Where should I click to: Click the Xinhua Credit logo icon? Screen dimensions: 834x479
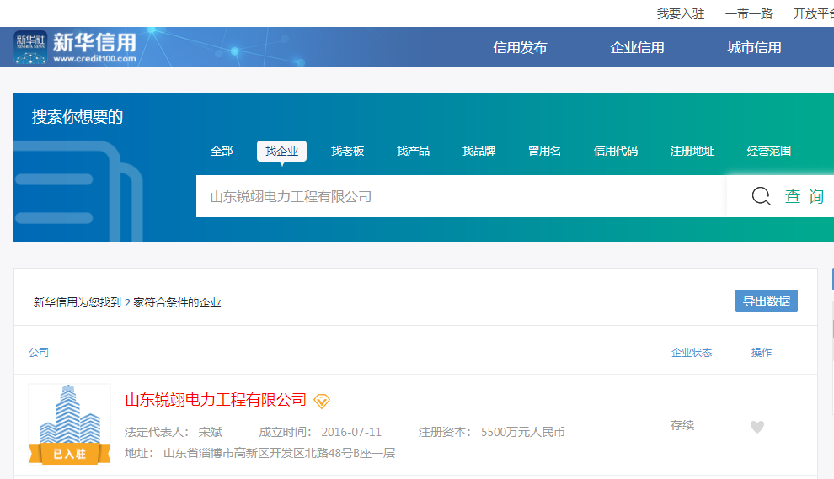point(30,47)
